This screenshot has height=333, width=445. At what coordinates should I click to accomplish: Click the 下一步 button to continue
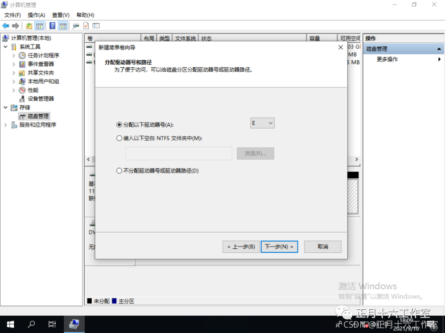tap(279, 247)
